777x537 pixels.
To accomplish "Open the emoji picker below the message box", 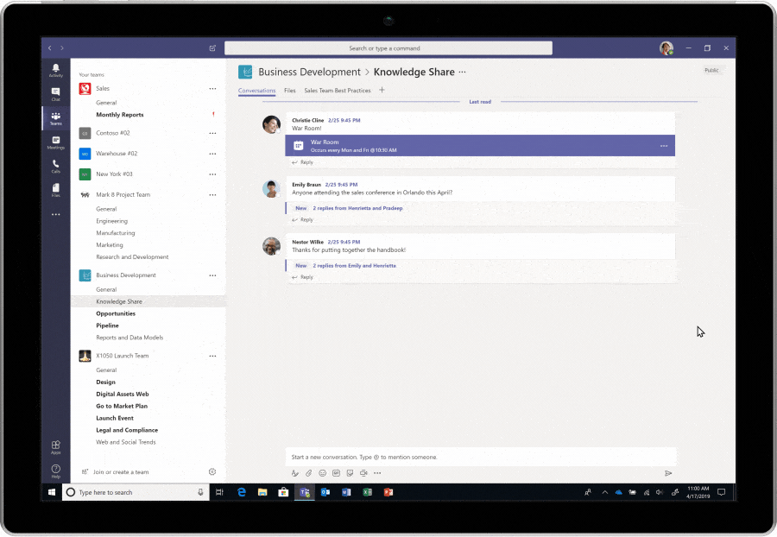I will pyautogui.click(x=322, y=473).
